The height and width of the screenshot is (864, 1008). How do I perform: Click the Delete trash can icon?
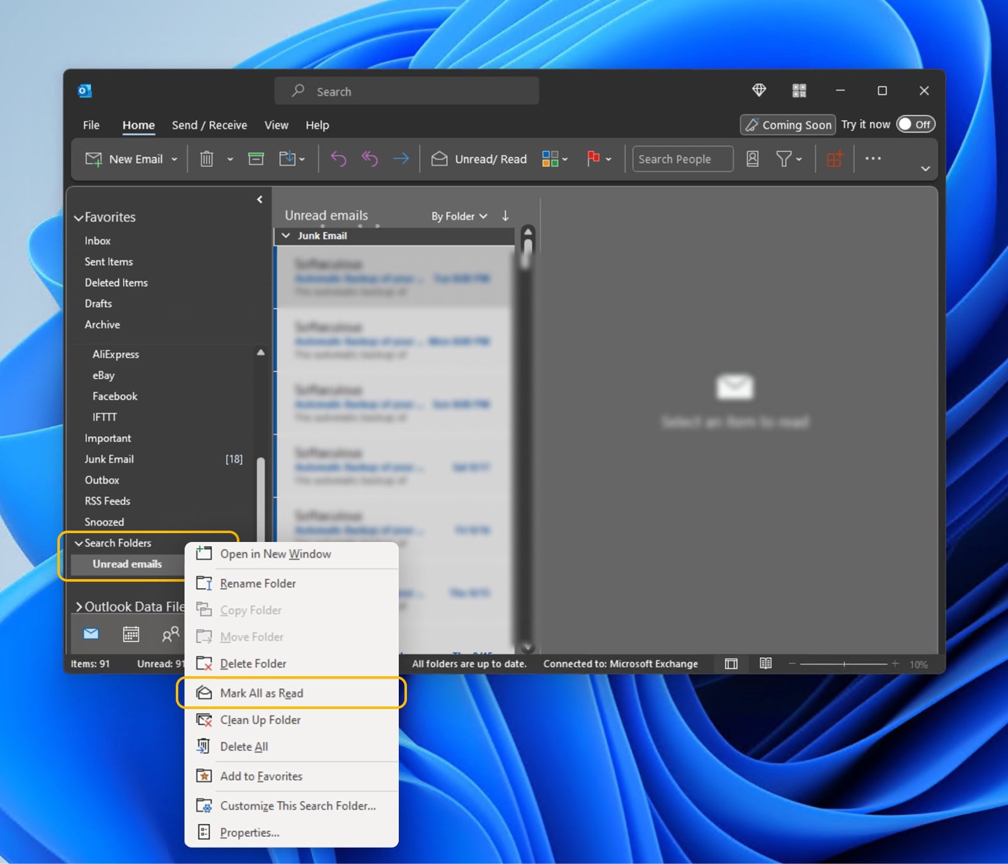point(207,159)
